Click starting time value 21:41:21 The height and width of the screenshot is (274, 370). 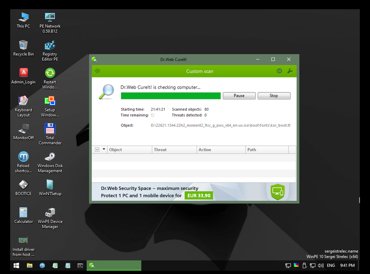click(x=158, y=109)
